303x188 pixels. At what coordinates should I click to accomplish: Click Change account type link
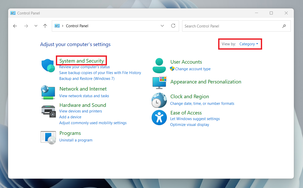193,69
